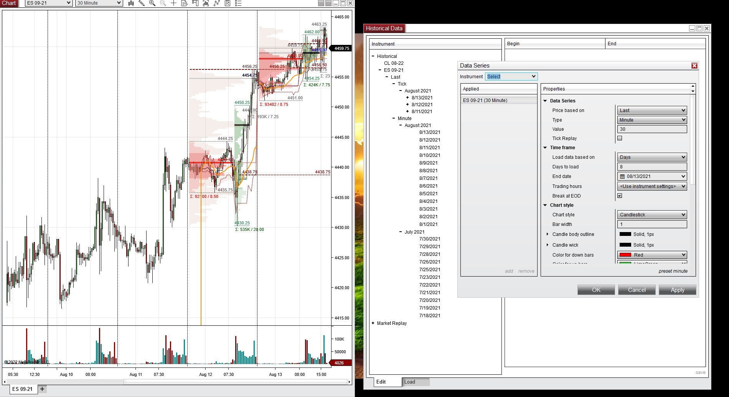Click the preset minute link
The width and height of the screenshot is (729, 397).
point(673,271)
